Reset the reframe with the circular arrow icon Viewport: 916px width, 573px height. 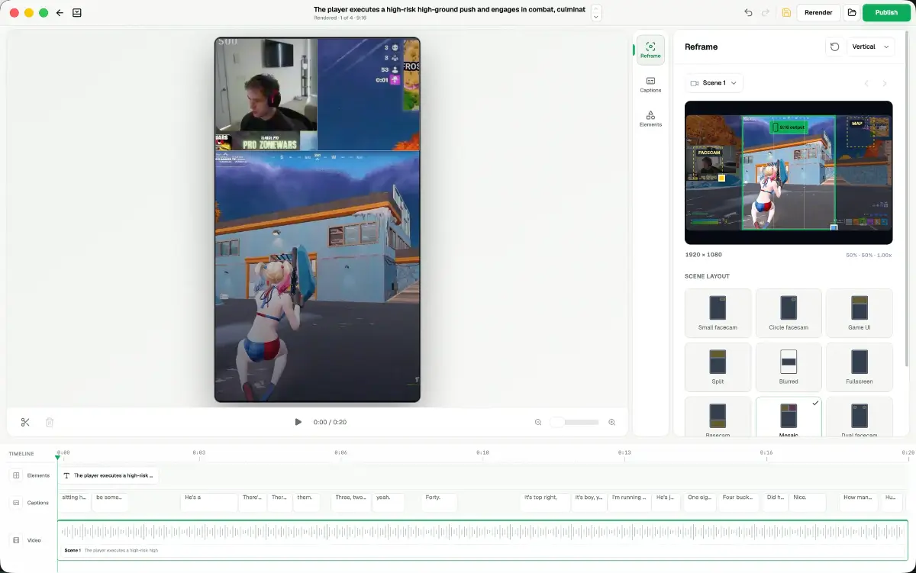coord(835,47)
